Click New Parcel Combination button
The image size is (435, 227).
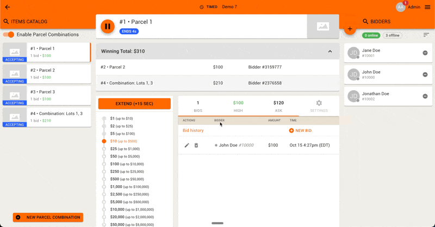(48, 217)
